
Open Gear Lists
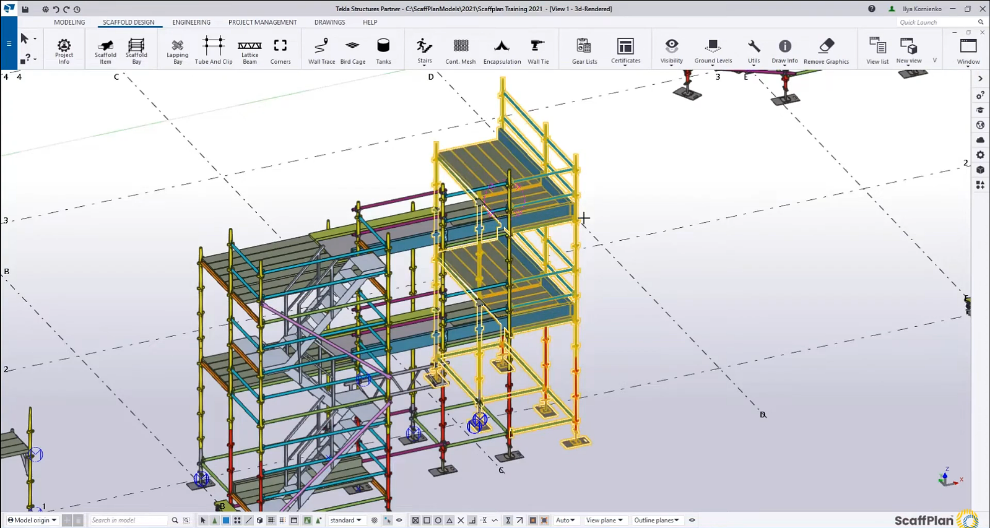click(x=584, y=51)
